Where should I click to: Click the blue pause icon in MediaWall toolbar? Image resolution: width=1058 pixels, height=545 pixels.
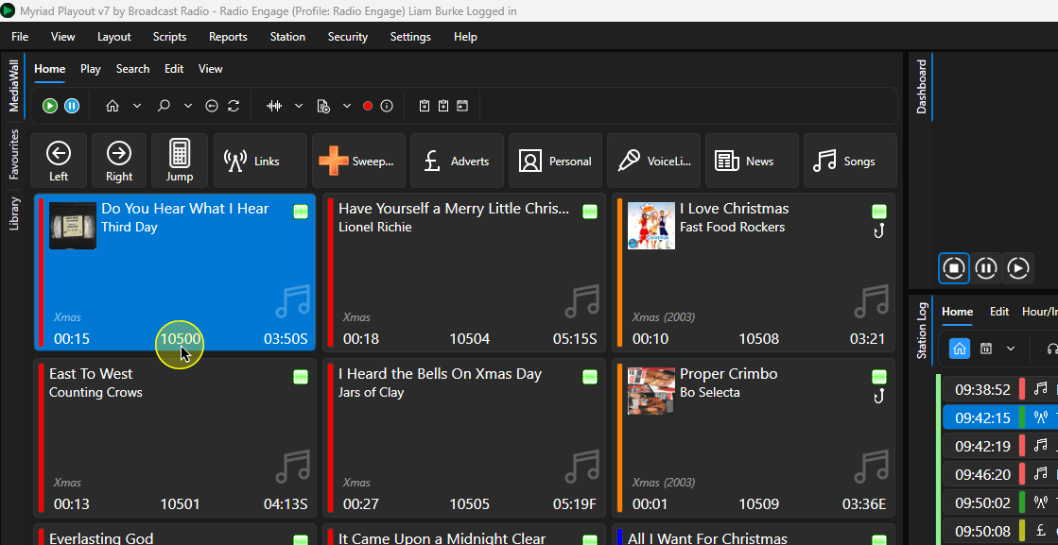[72, 106]
